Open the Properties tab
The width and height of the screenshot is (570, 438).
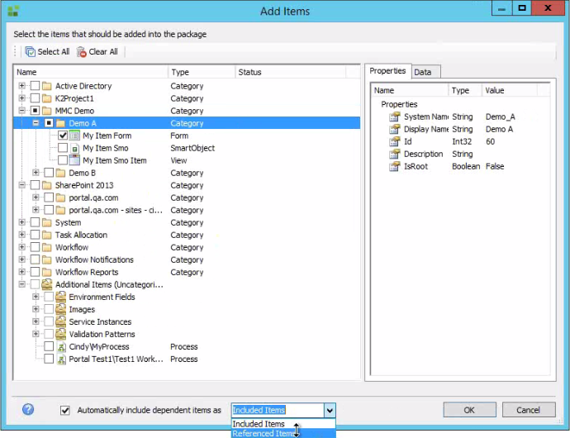[x=387, y=71]
